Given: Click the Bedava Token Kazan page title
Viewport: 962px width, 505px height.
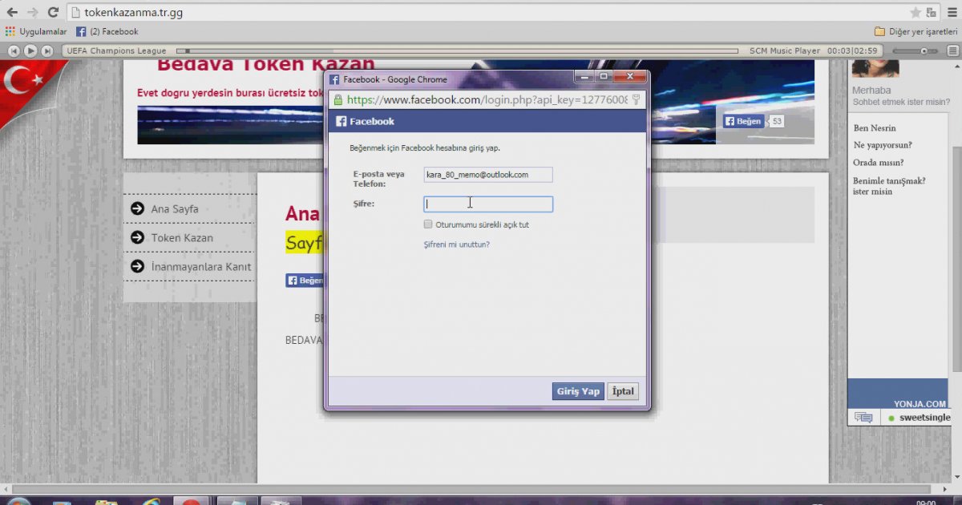Looking at the screenshot, I should click(265, 64).
